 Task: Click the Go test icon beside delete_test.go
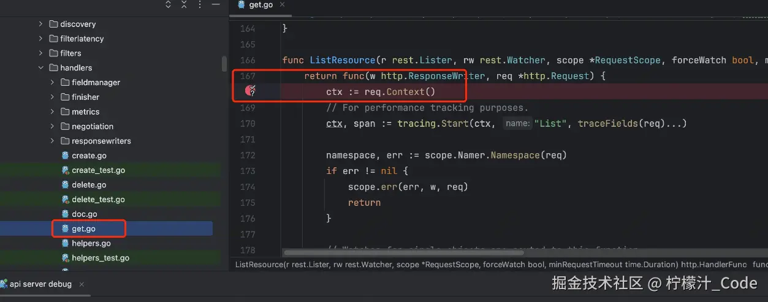[65, 200]
